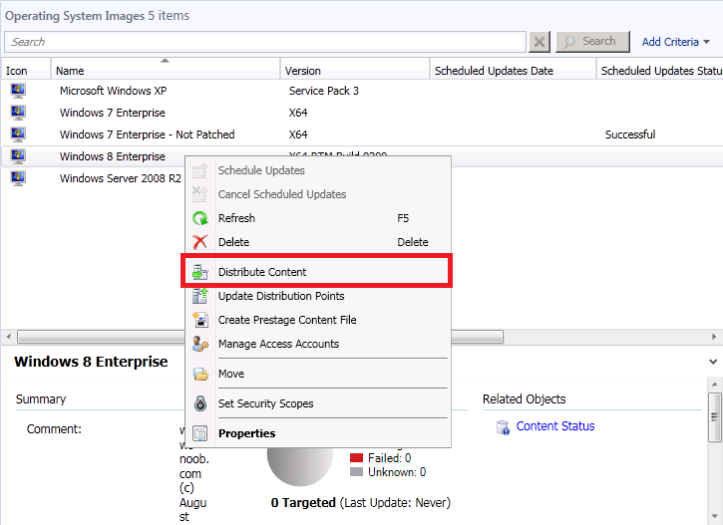
Task: Open the Add Criteria dropdown
Action: pos(676,42)
